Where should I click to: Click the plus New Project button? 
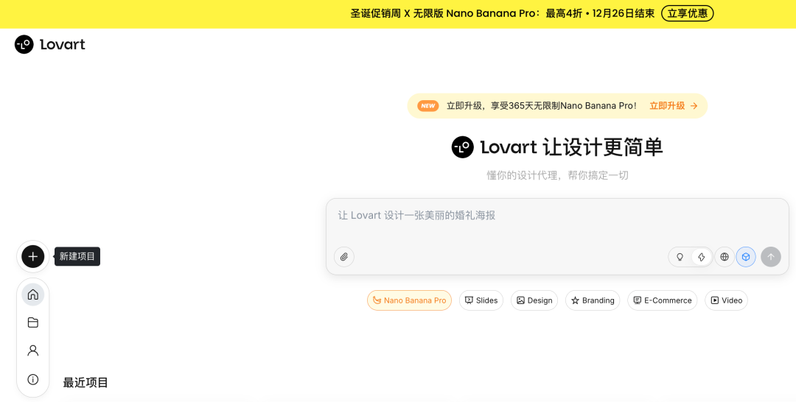point(33,256)
